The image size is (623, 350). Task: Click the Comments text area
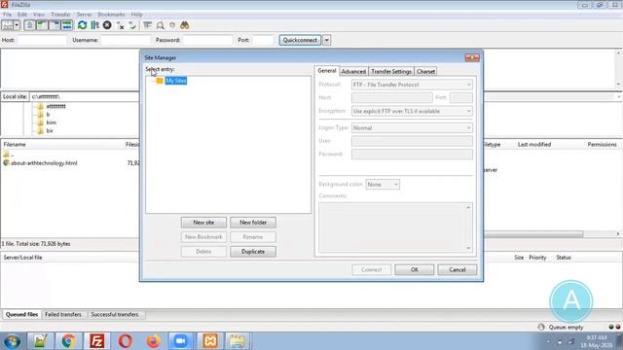click(x=396, y=227)
